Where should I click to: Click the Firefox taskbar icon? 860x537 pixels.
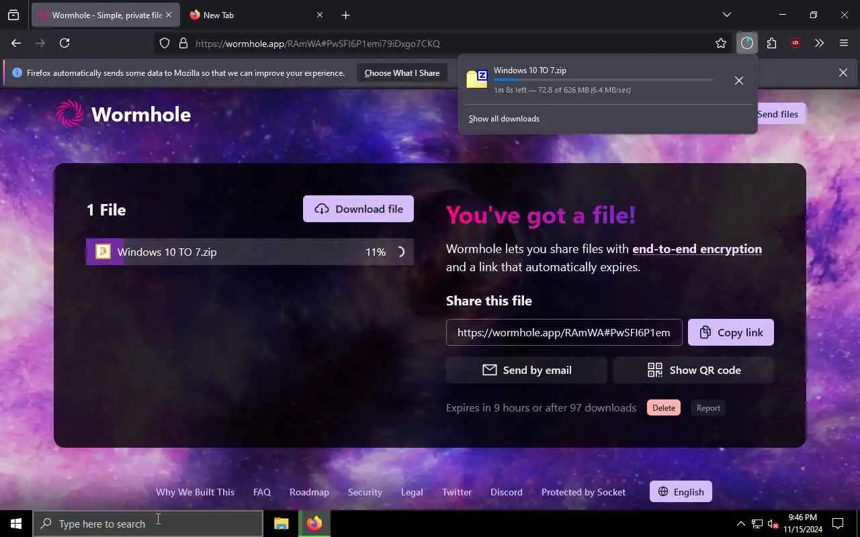coord(314,524)
